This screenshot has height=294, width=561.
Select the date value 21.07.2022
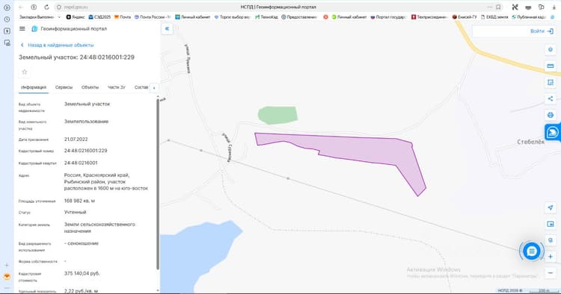pos(76,139)
